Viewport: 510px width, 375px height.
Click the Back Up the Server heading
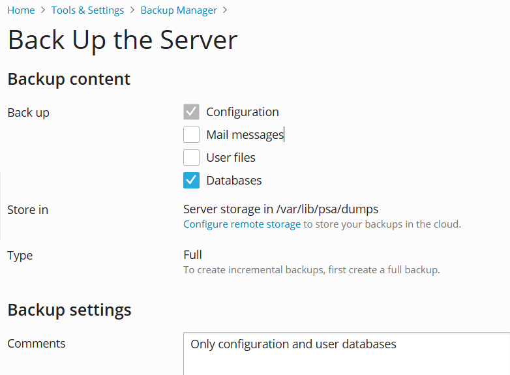(123, 40)
